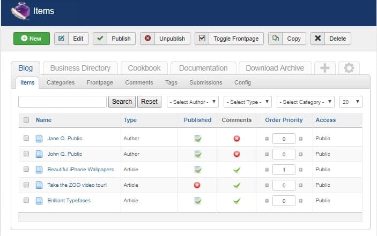Open the Select Category dropdown
The width and height of the screenshot is (377, 236).
[305, 102]
